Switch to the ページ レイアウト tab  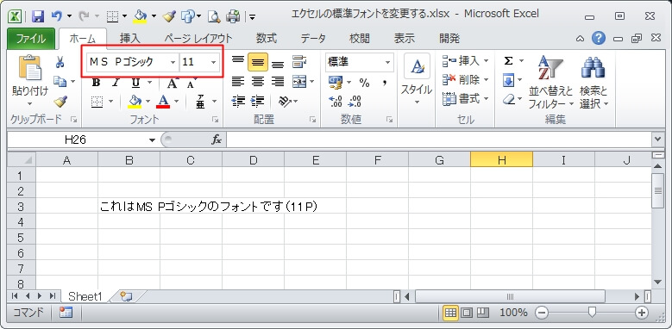coord(198,39)
